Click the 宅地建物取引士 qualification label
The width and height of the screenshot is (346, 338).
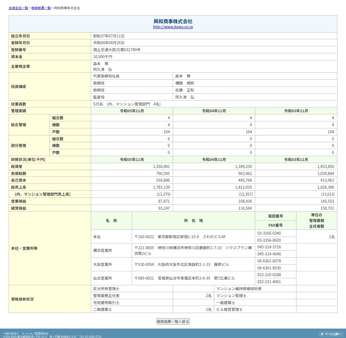[x=106, y=303]
